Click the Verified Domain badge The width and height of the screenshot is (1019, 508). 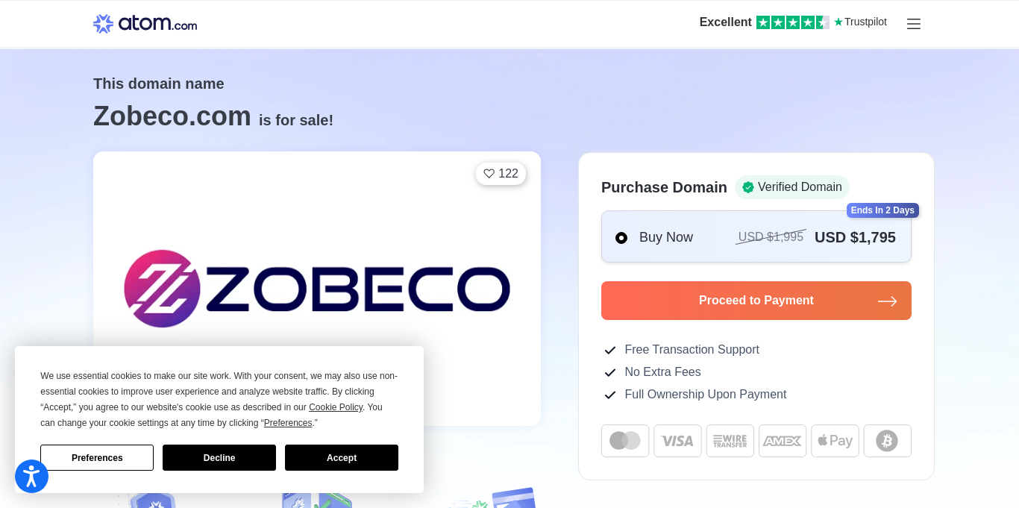[791, 187]
